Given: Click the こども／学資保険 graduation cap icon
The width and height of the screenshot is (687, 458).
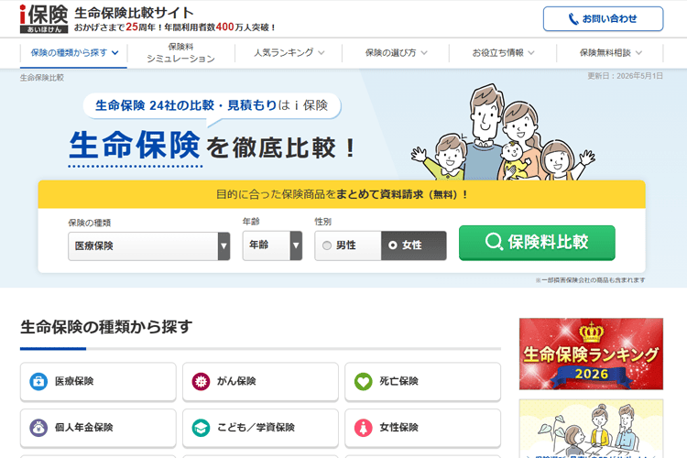Looking at the screenshot, I should click(x=201, y=428).
